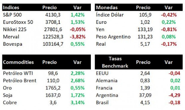Click the Commodities table header
185x110 pixels.
click(18, 62)
